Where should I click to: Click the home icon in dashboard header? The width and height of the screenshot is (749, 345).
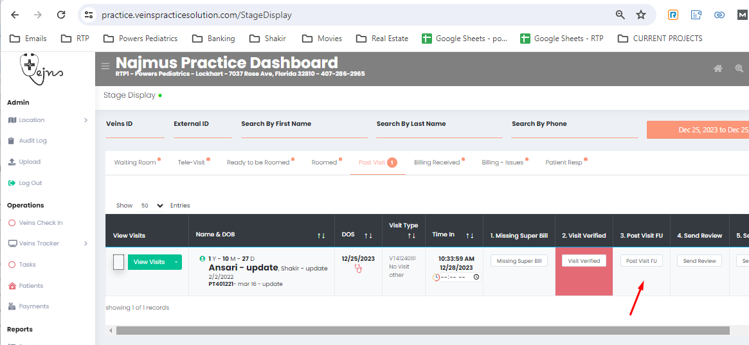718,69
